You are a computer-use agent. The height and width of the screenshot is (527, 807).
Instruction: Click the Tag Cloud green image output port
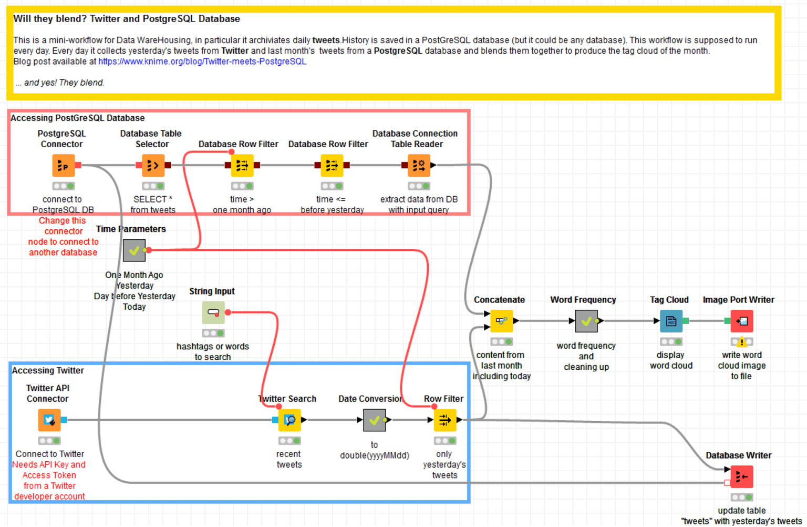pyautogui.click(x=686, y=321)
